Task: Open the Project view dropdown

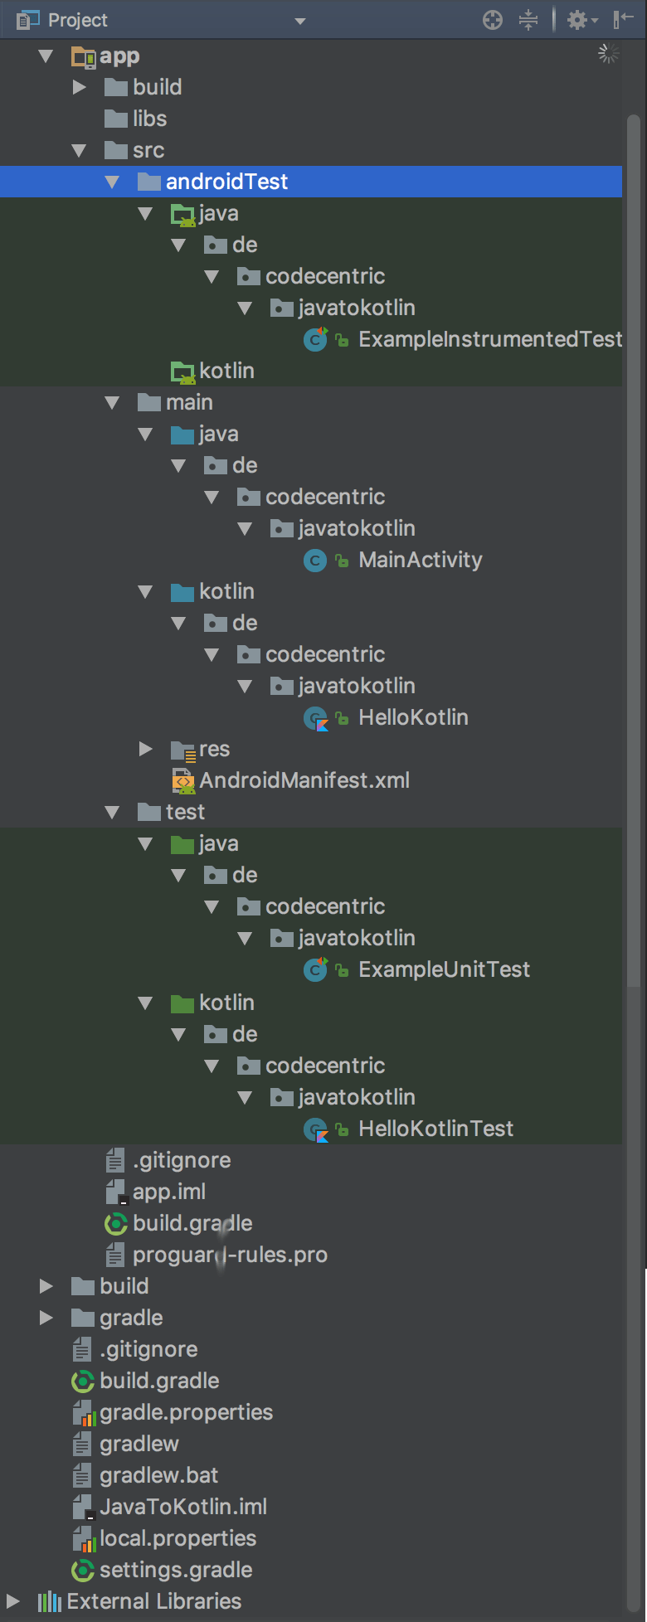Action: (300, 21)
